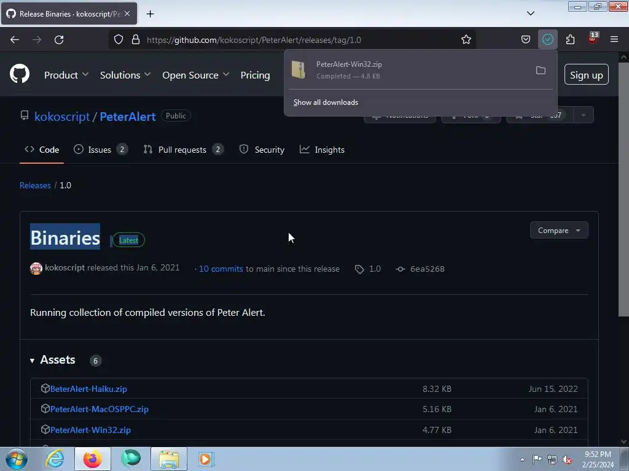Open the Firefox hamburger application menu
This screenshot has width=629, height=471.
pos(614,40)
